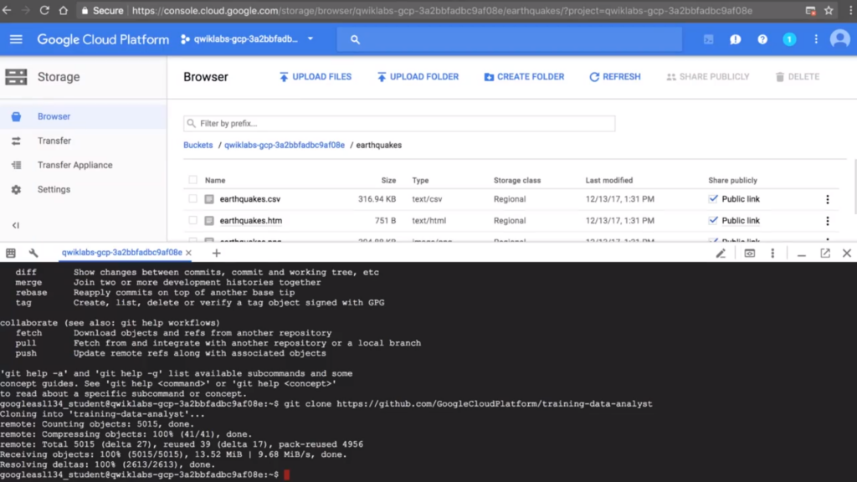The width and height of the screenshot is (857, 482).
Task: Open Public link for earthquakes.csv
Action: pyautogui.click(x=741, y=199)
